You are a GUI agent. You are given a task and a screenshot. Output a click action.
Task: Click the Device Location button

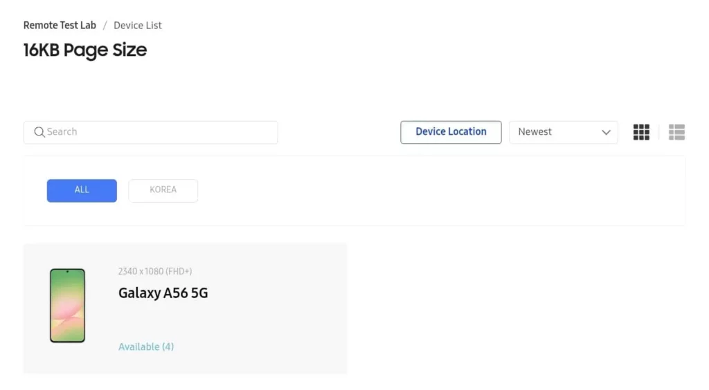coord(451,132)
